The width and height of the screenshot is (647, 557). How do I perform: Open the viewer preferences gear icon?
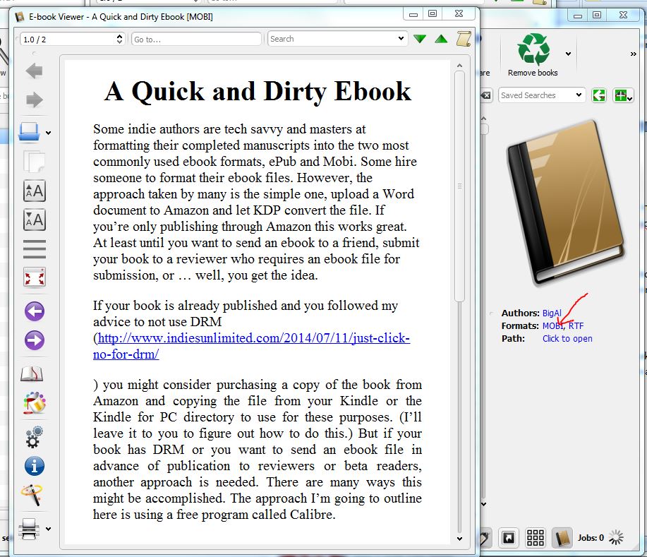[34, 436]
